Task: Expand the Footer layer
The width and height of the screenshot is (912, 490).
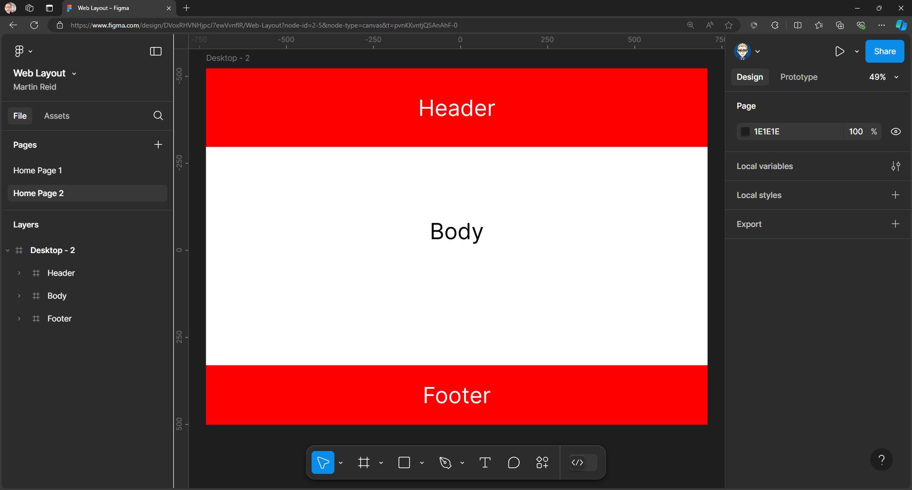Action: coord(19,319)
